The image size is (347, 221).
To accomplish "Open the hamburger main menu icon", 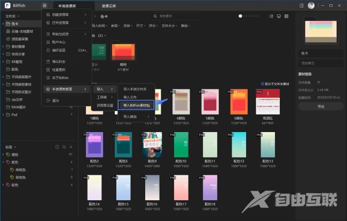I will tap(44, 5).
